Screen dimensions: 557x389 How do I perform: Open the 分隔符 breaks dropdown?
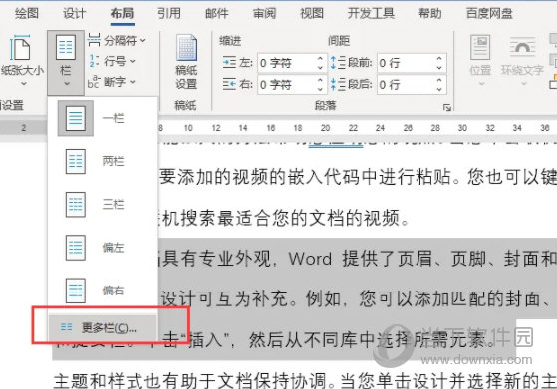[x=117, y=41]
